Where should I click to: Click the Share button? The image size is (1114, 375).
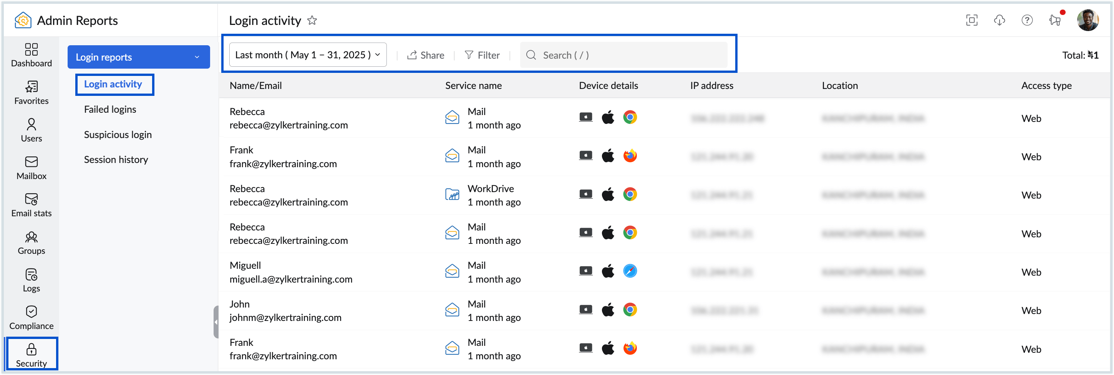pyautogui.click(x=426, y=55)
